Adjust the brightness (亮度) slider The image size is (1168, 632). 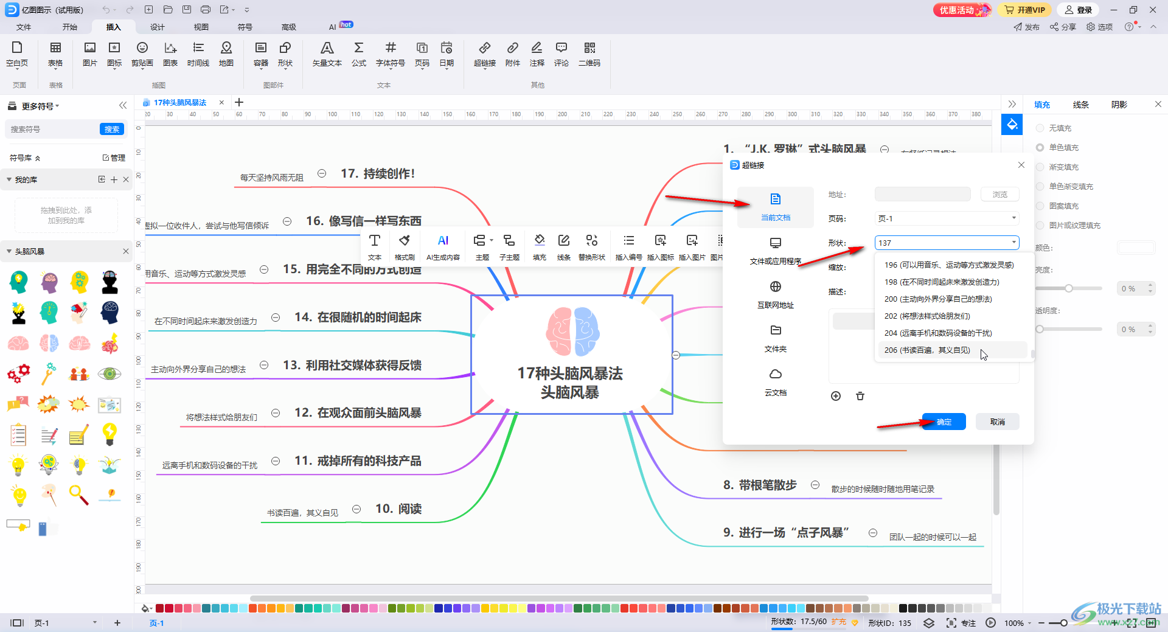click(1069, 288)
